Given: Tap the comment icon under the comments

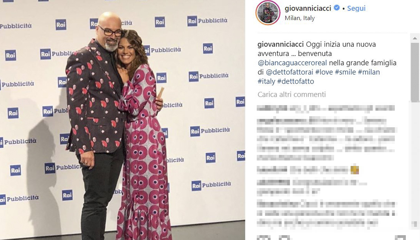Looking at the screenshot, I should 285,238.
